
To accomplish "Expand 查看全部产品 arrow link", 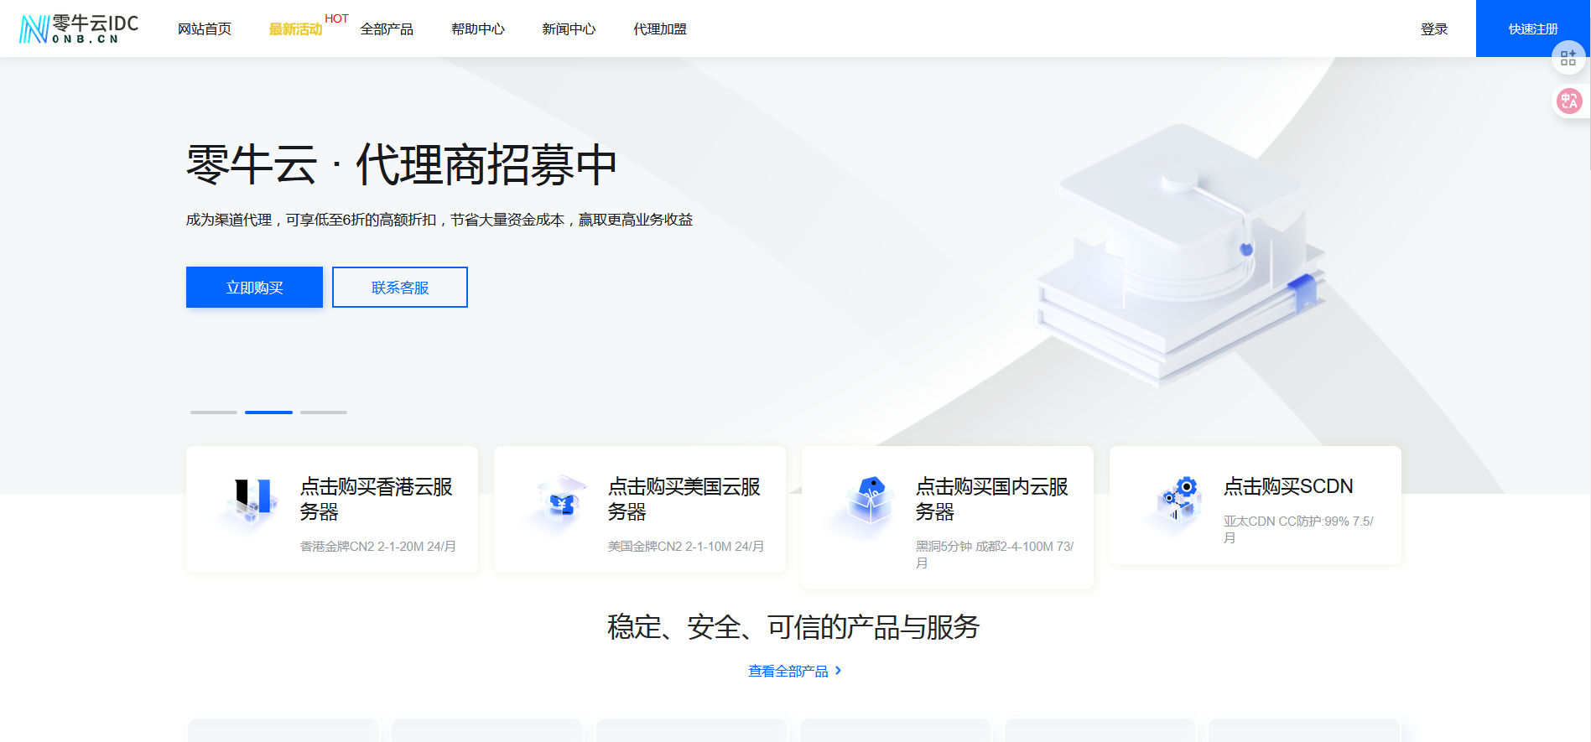I will pos(794,671).
